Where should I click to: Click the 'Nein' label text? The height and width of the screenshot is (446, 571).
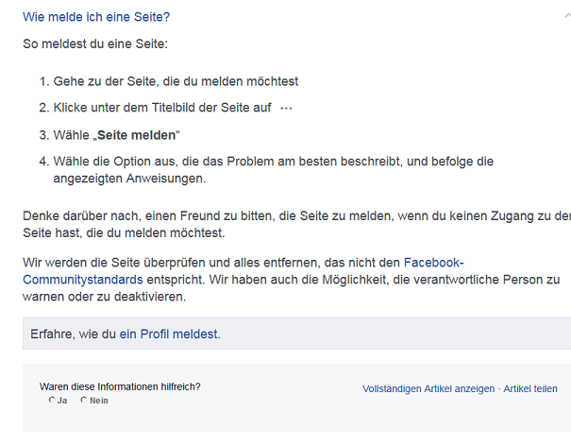[99, 401]
